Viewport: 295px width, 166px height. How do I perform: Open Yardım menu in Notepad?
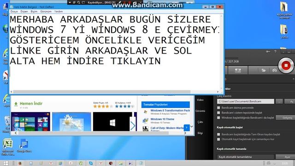pos(59,12)
